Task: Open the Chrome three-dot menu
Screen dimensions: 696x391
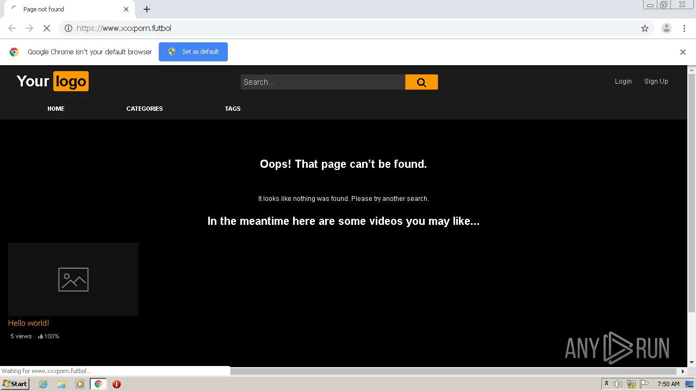Action: click(x=685, y=28)
